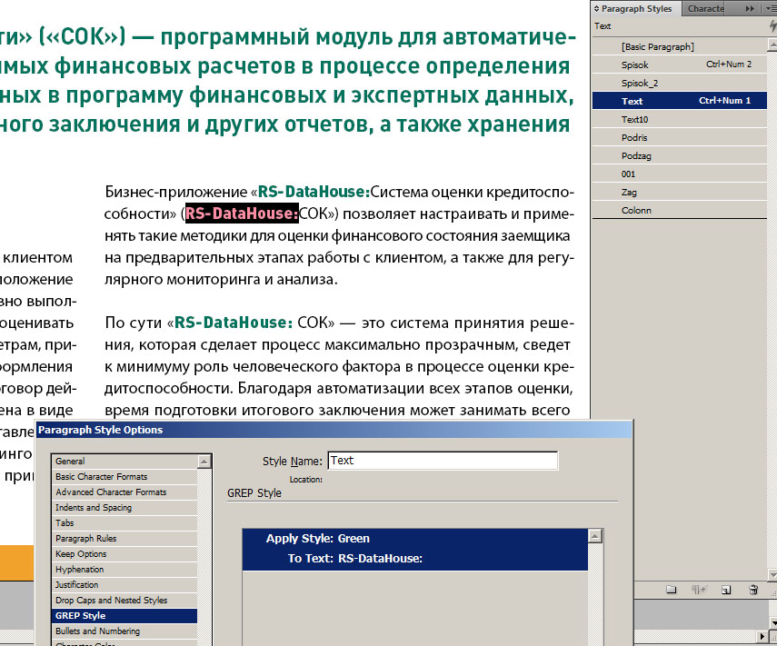
Task: Apply the Spisok_2 paragraph style
Action: point(680,84)
